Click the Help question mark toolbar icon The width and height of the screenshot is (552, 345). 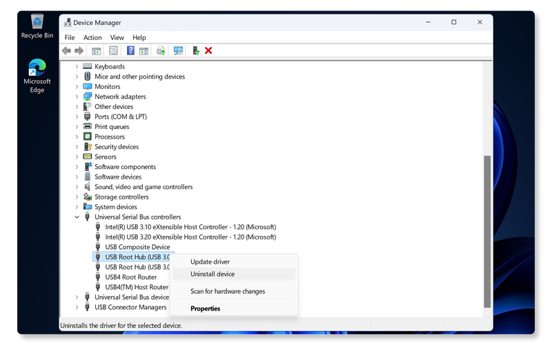pos(130,50)
